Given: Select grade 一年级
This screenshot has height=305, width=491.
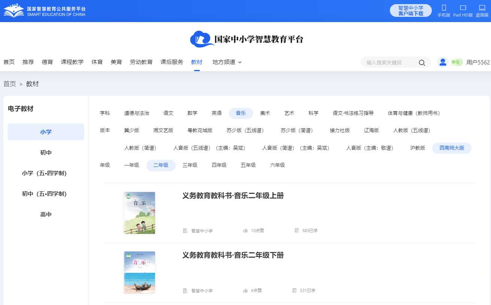Looking at the screenshot, I should (x=131, y=165).
